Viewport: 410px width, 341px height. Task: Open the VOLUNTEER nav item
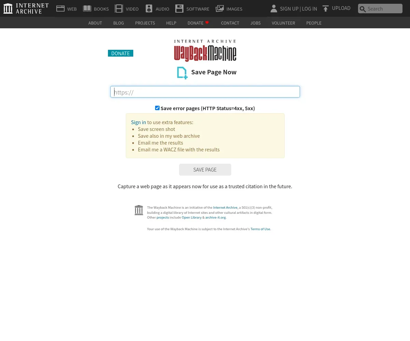[x=283, y=23]
